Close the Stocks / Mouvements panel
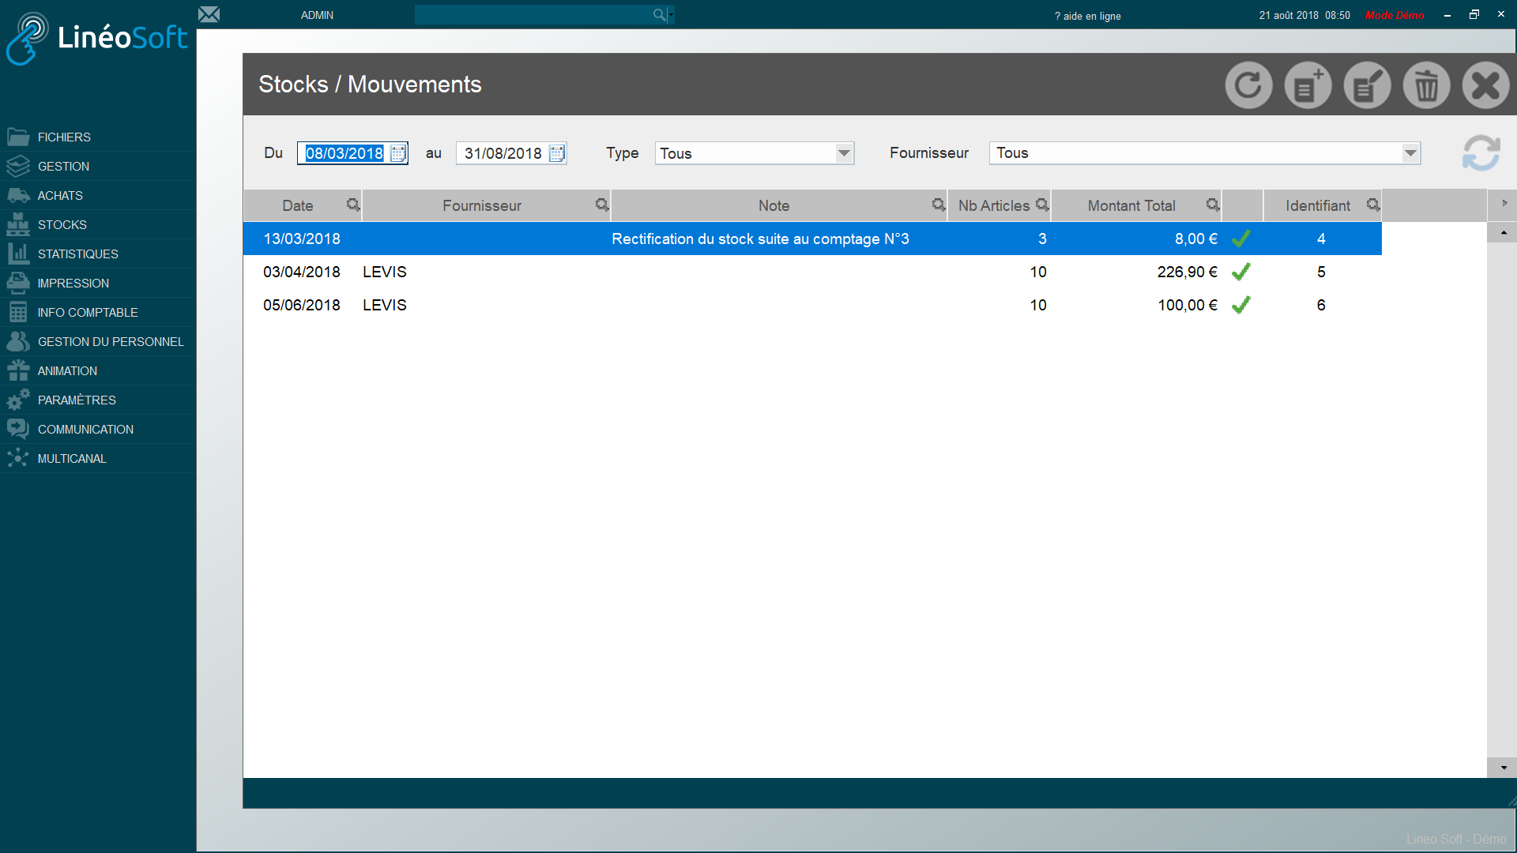The width and height of the screenshot is (1517, 853). click(x=1485, y=85)
